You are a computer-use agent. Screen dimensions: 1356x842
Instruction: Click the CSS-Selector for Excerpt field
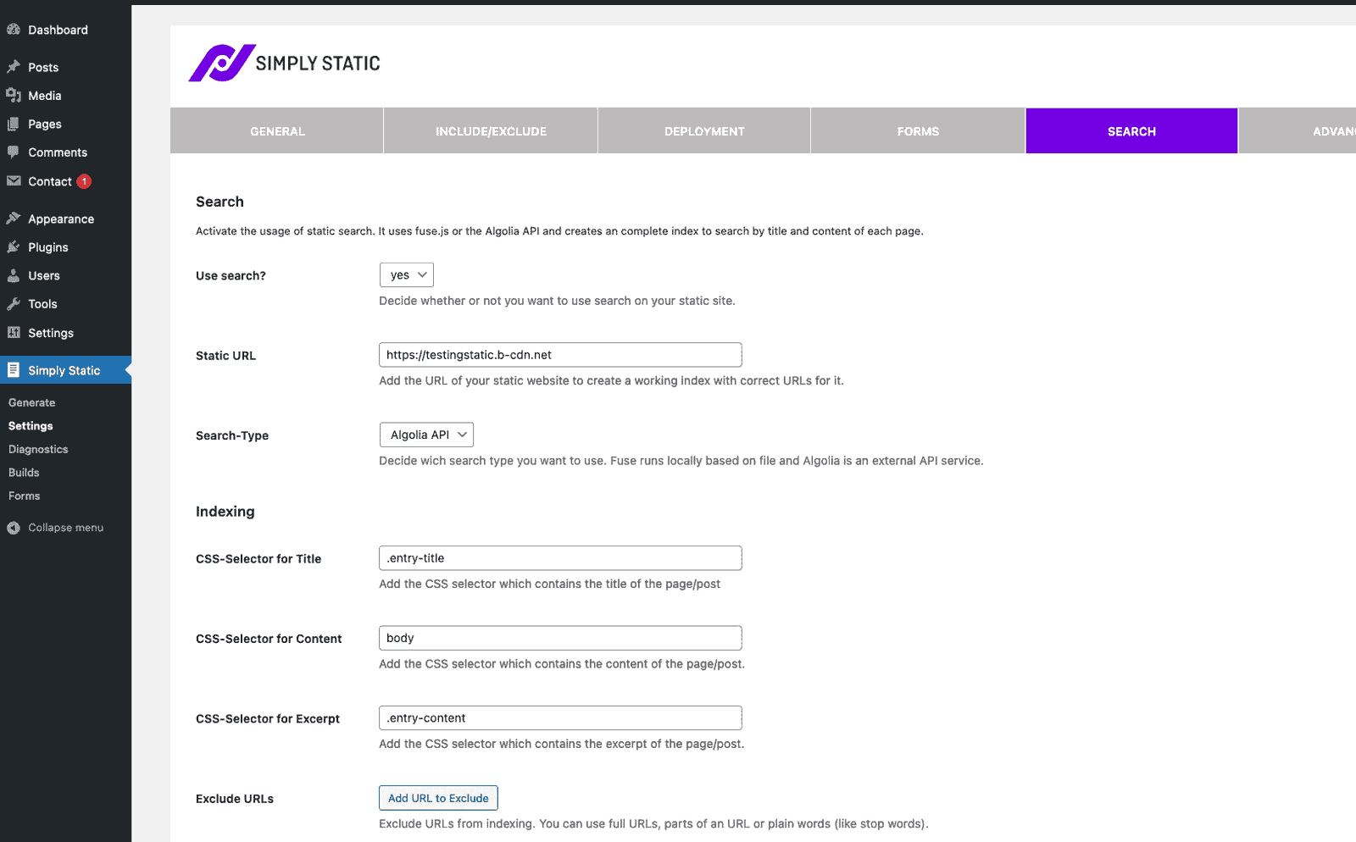click(x=560, y=718)
